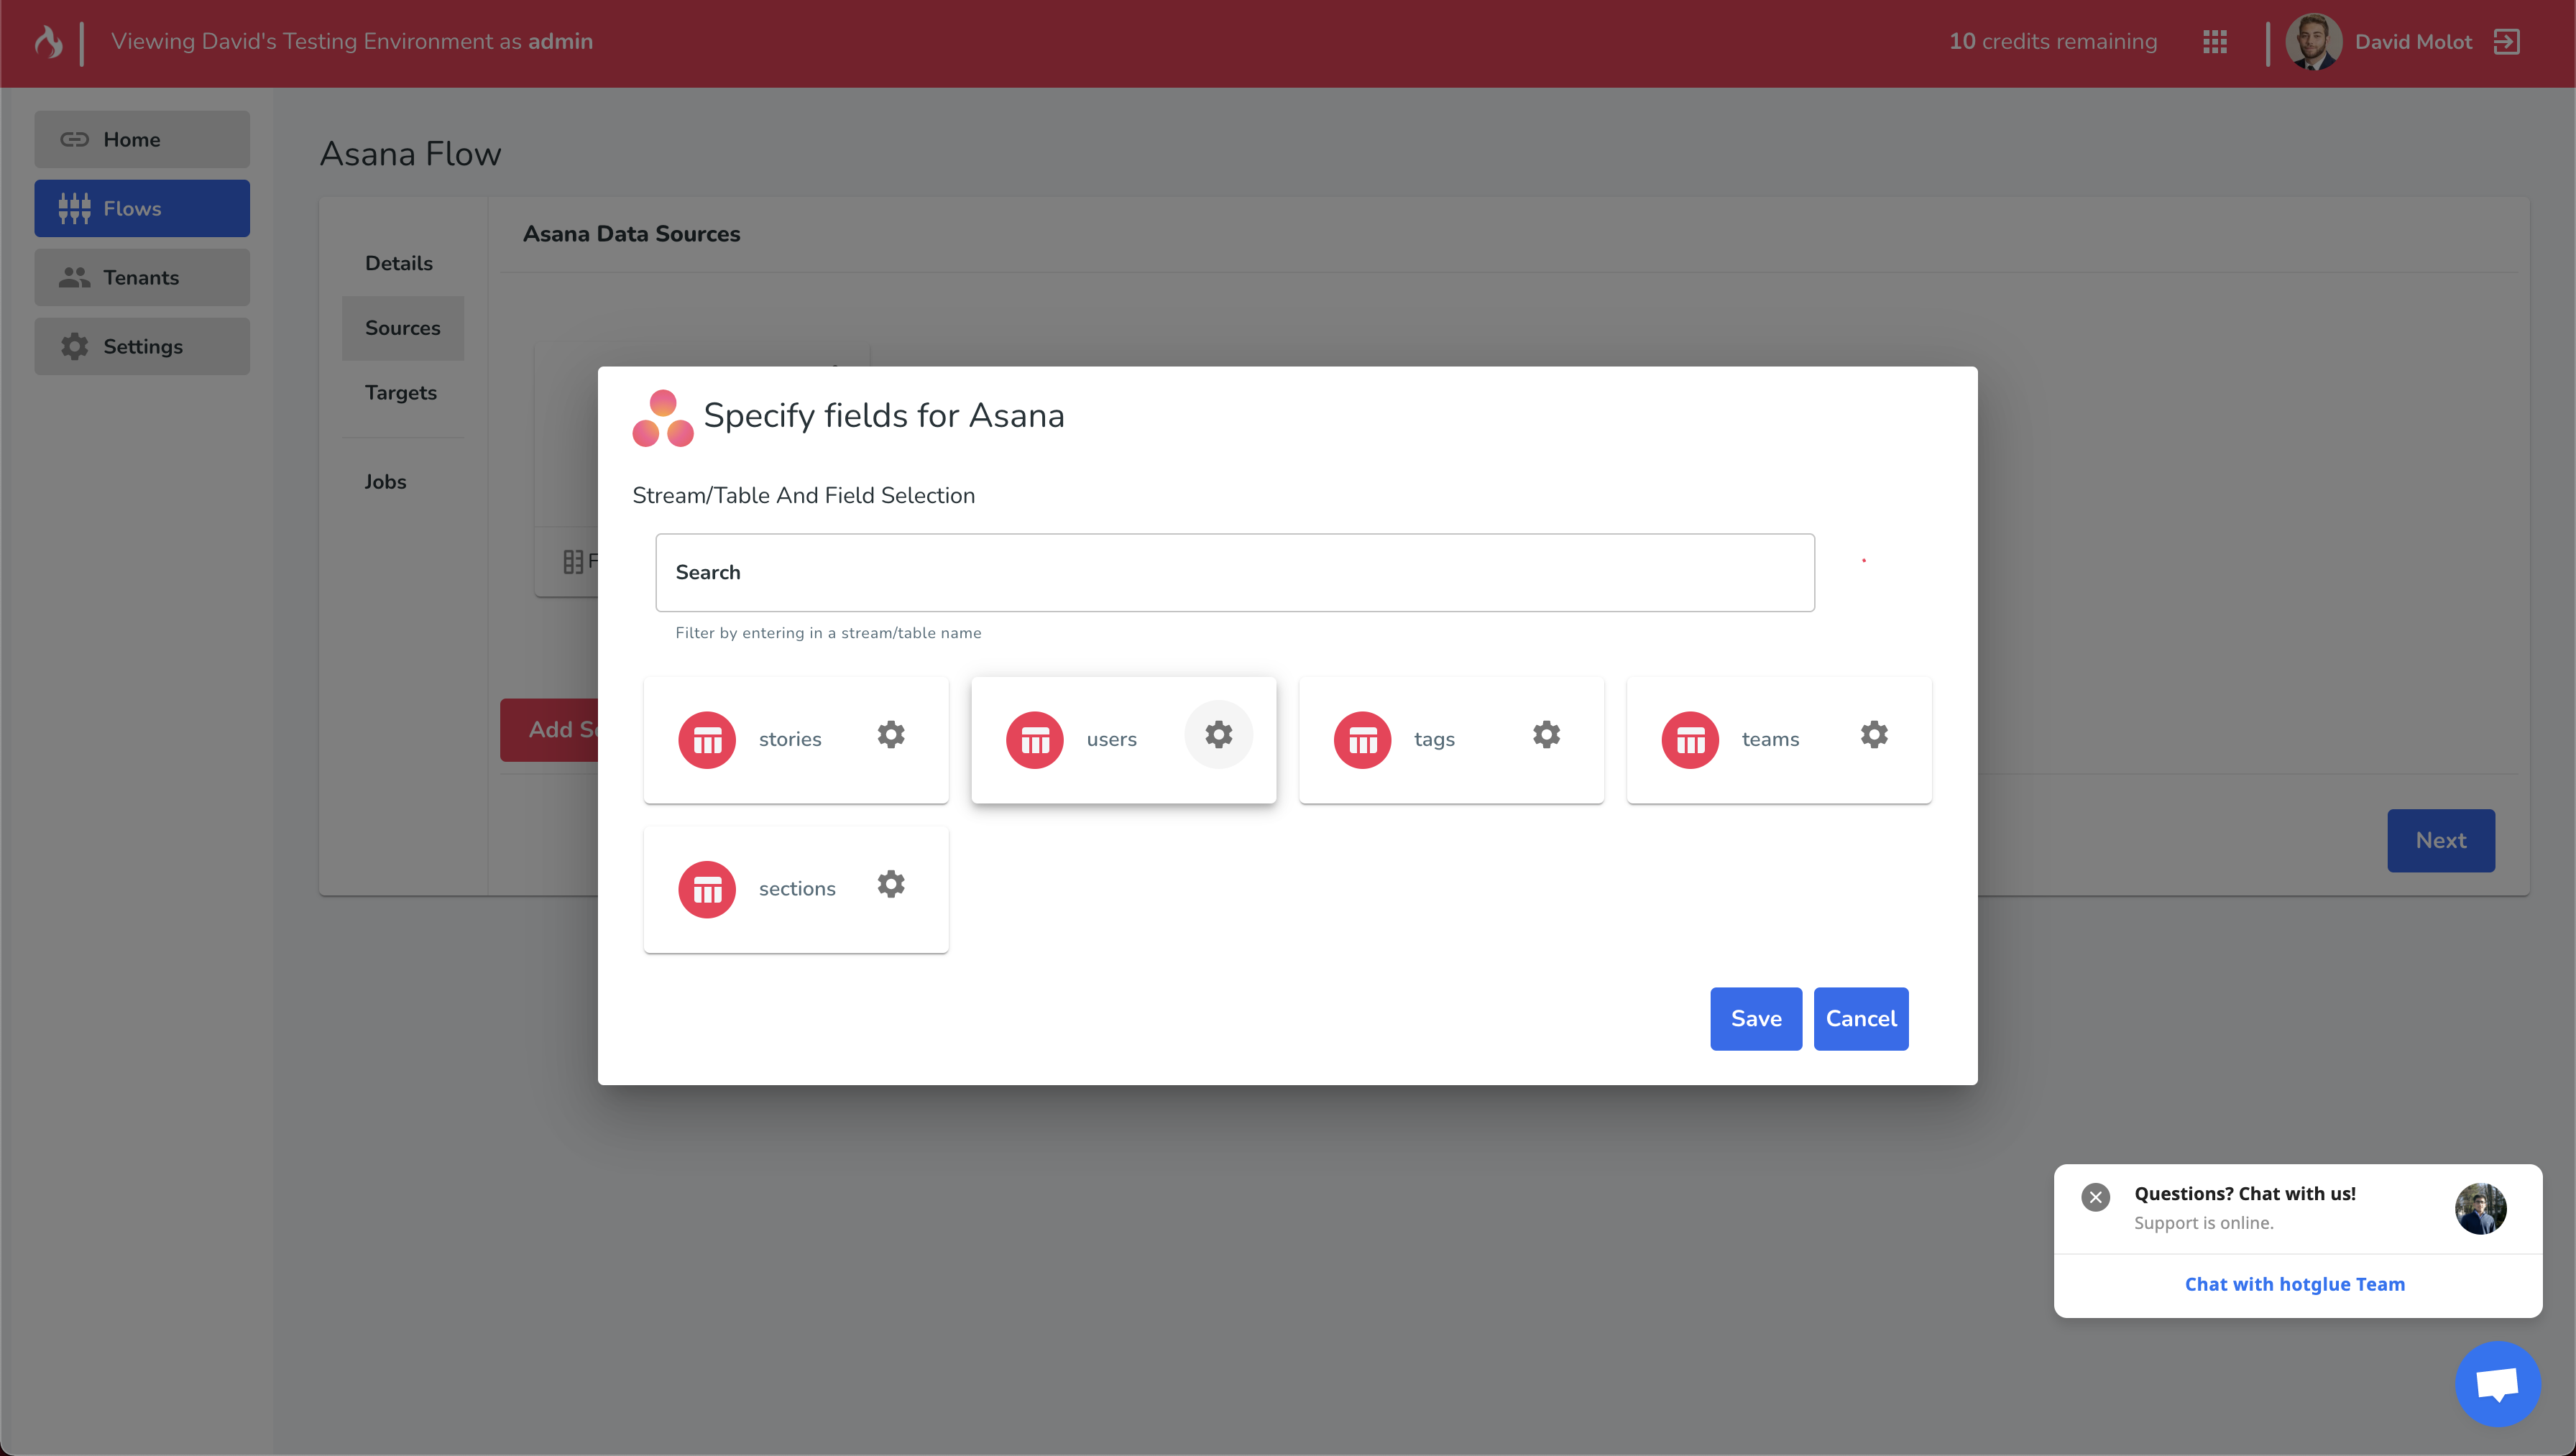Open settings gear for sections stream

891,884
